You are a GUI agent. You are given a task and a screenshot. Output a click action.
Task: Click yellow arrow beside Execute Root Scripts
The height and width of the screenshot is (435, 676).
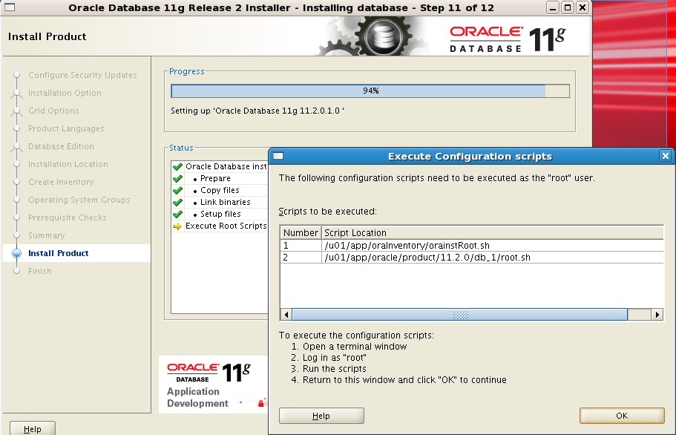pos(177,226)
